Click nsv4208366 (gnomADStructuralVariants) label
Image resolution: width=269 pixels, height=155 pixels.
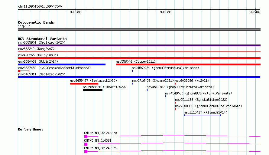coord(209,106)
